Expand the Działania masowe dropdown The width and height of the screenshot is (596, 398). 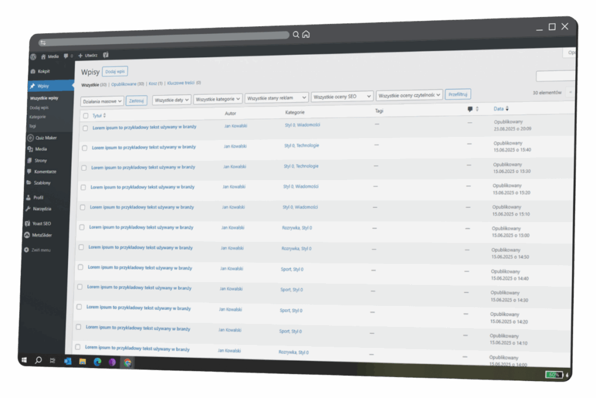102,101
